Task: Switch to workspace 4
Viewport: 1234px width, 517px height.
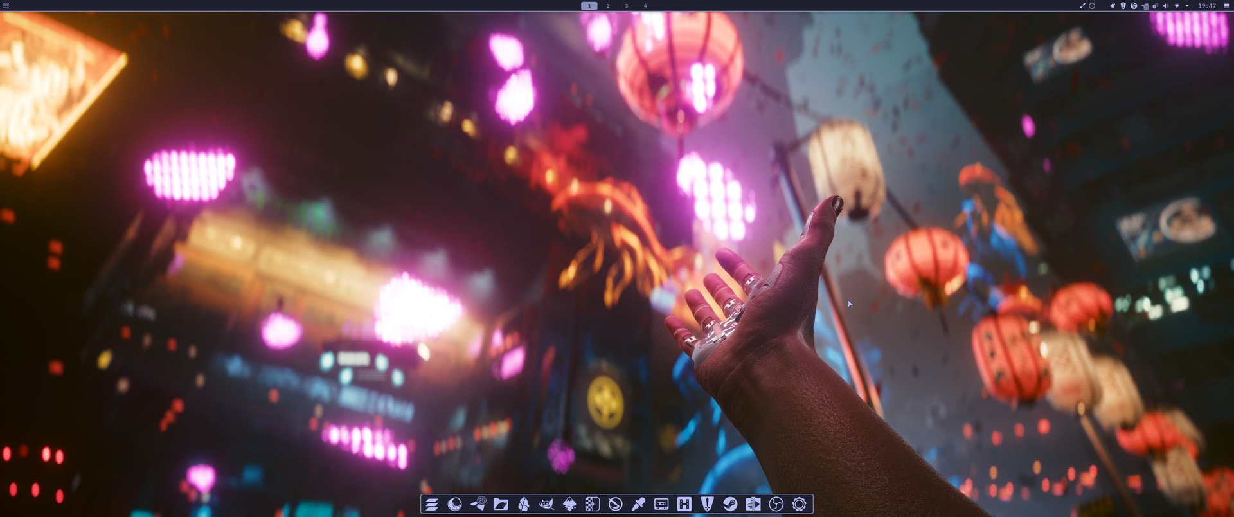Action: 645,6
